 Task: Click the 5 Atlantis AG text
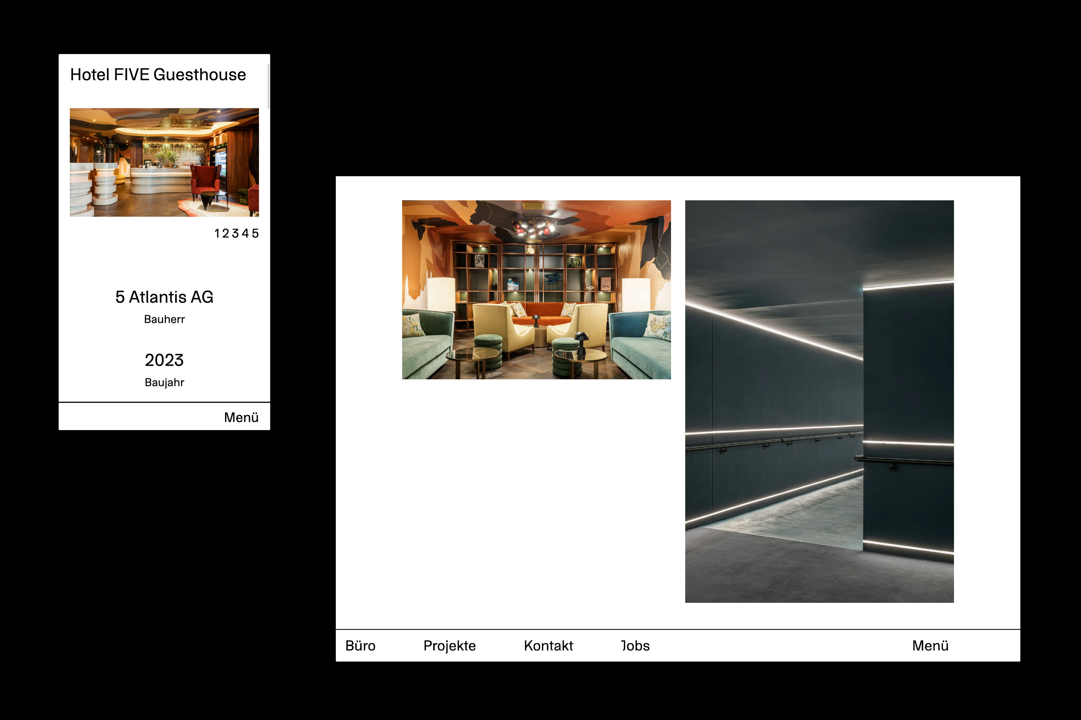click(164, 297)
